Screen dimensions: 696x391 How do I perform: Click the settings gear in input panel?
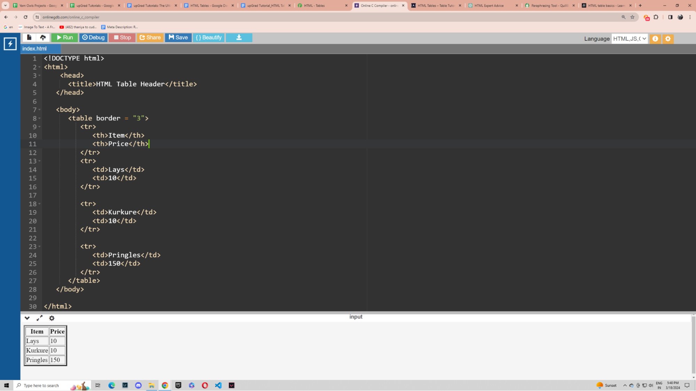tap(52, 318)
